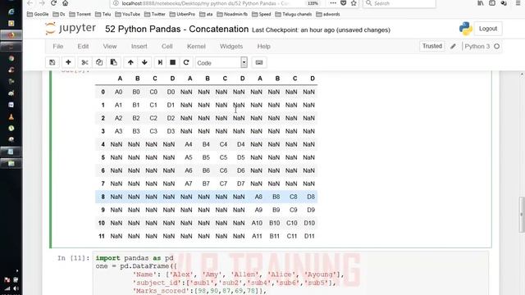Insert a cell below with plus icon

(x=68, y=62)
